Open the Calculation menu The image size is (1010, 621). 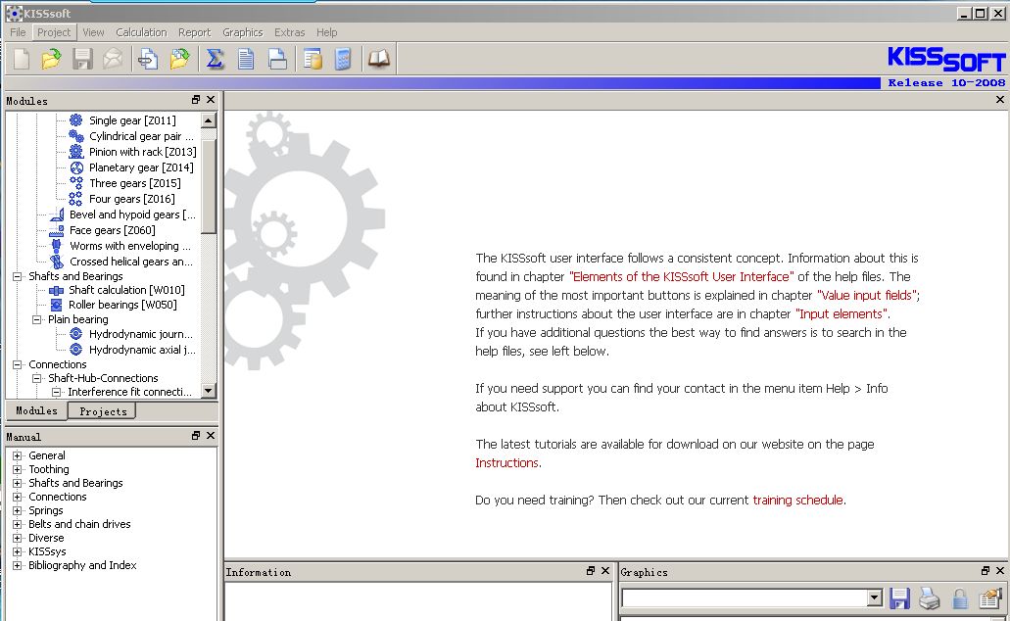pos(141,32)
